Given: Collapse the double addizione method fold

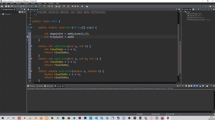Looking at the screenshot, I should (32, 71).
